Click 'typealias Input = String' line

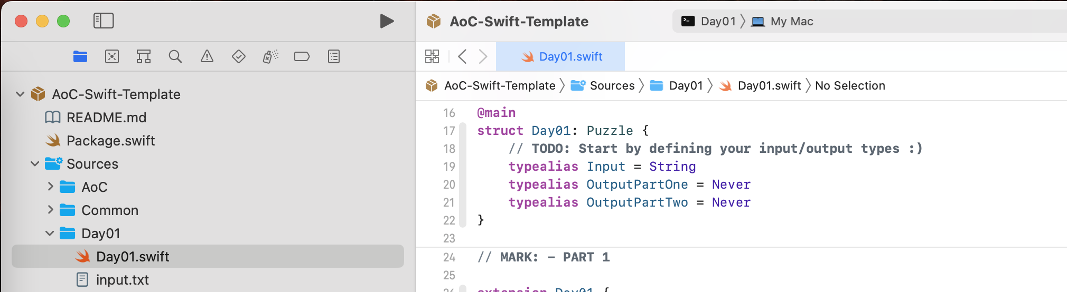602,167
